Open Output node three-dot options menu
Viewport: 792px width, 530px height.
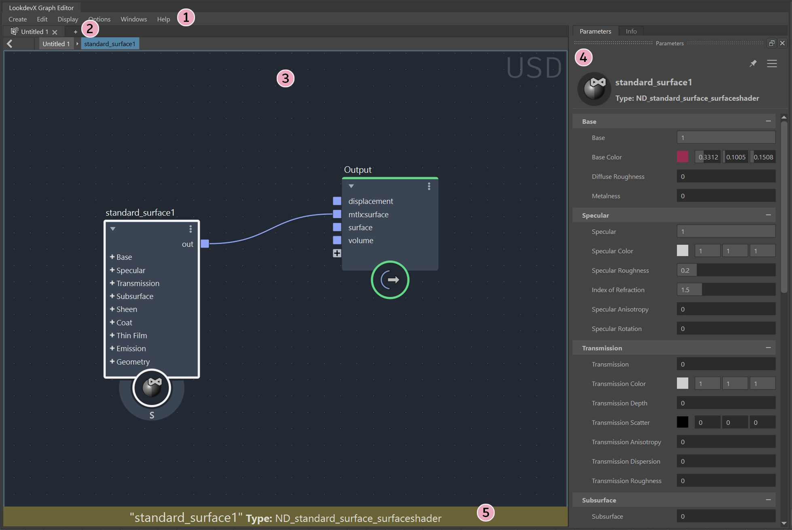pos(429,186)
